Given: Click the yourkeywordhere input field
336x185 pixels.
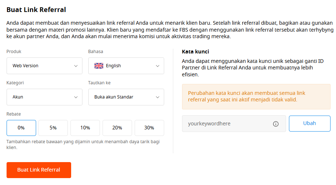Looking at the screenshot, I should point(234,124).
